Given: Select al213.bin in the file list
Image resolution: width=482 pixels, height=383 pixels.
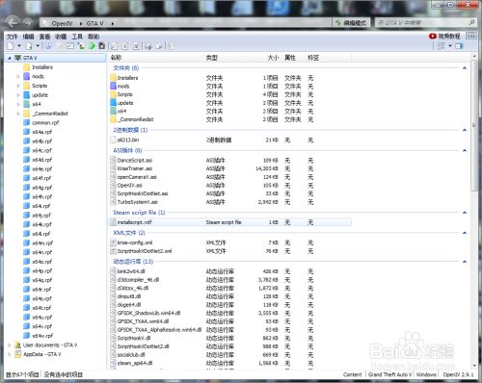Looking at the screenshot, I should point(128,140).
